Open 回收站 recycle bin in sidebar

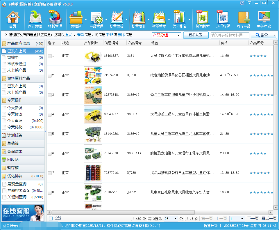point(13,160)
